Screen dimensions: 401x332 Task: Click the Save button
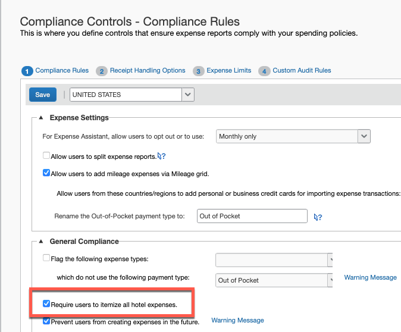pyautogui.click(x=43, y=95)
